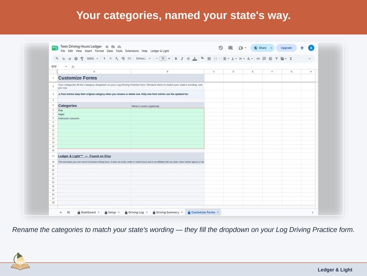Click the Insert link icon
Viewport: 367px width, 276px height.
pos(258,59)
